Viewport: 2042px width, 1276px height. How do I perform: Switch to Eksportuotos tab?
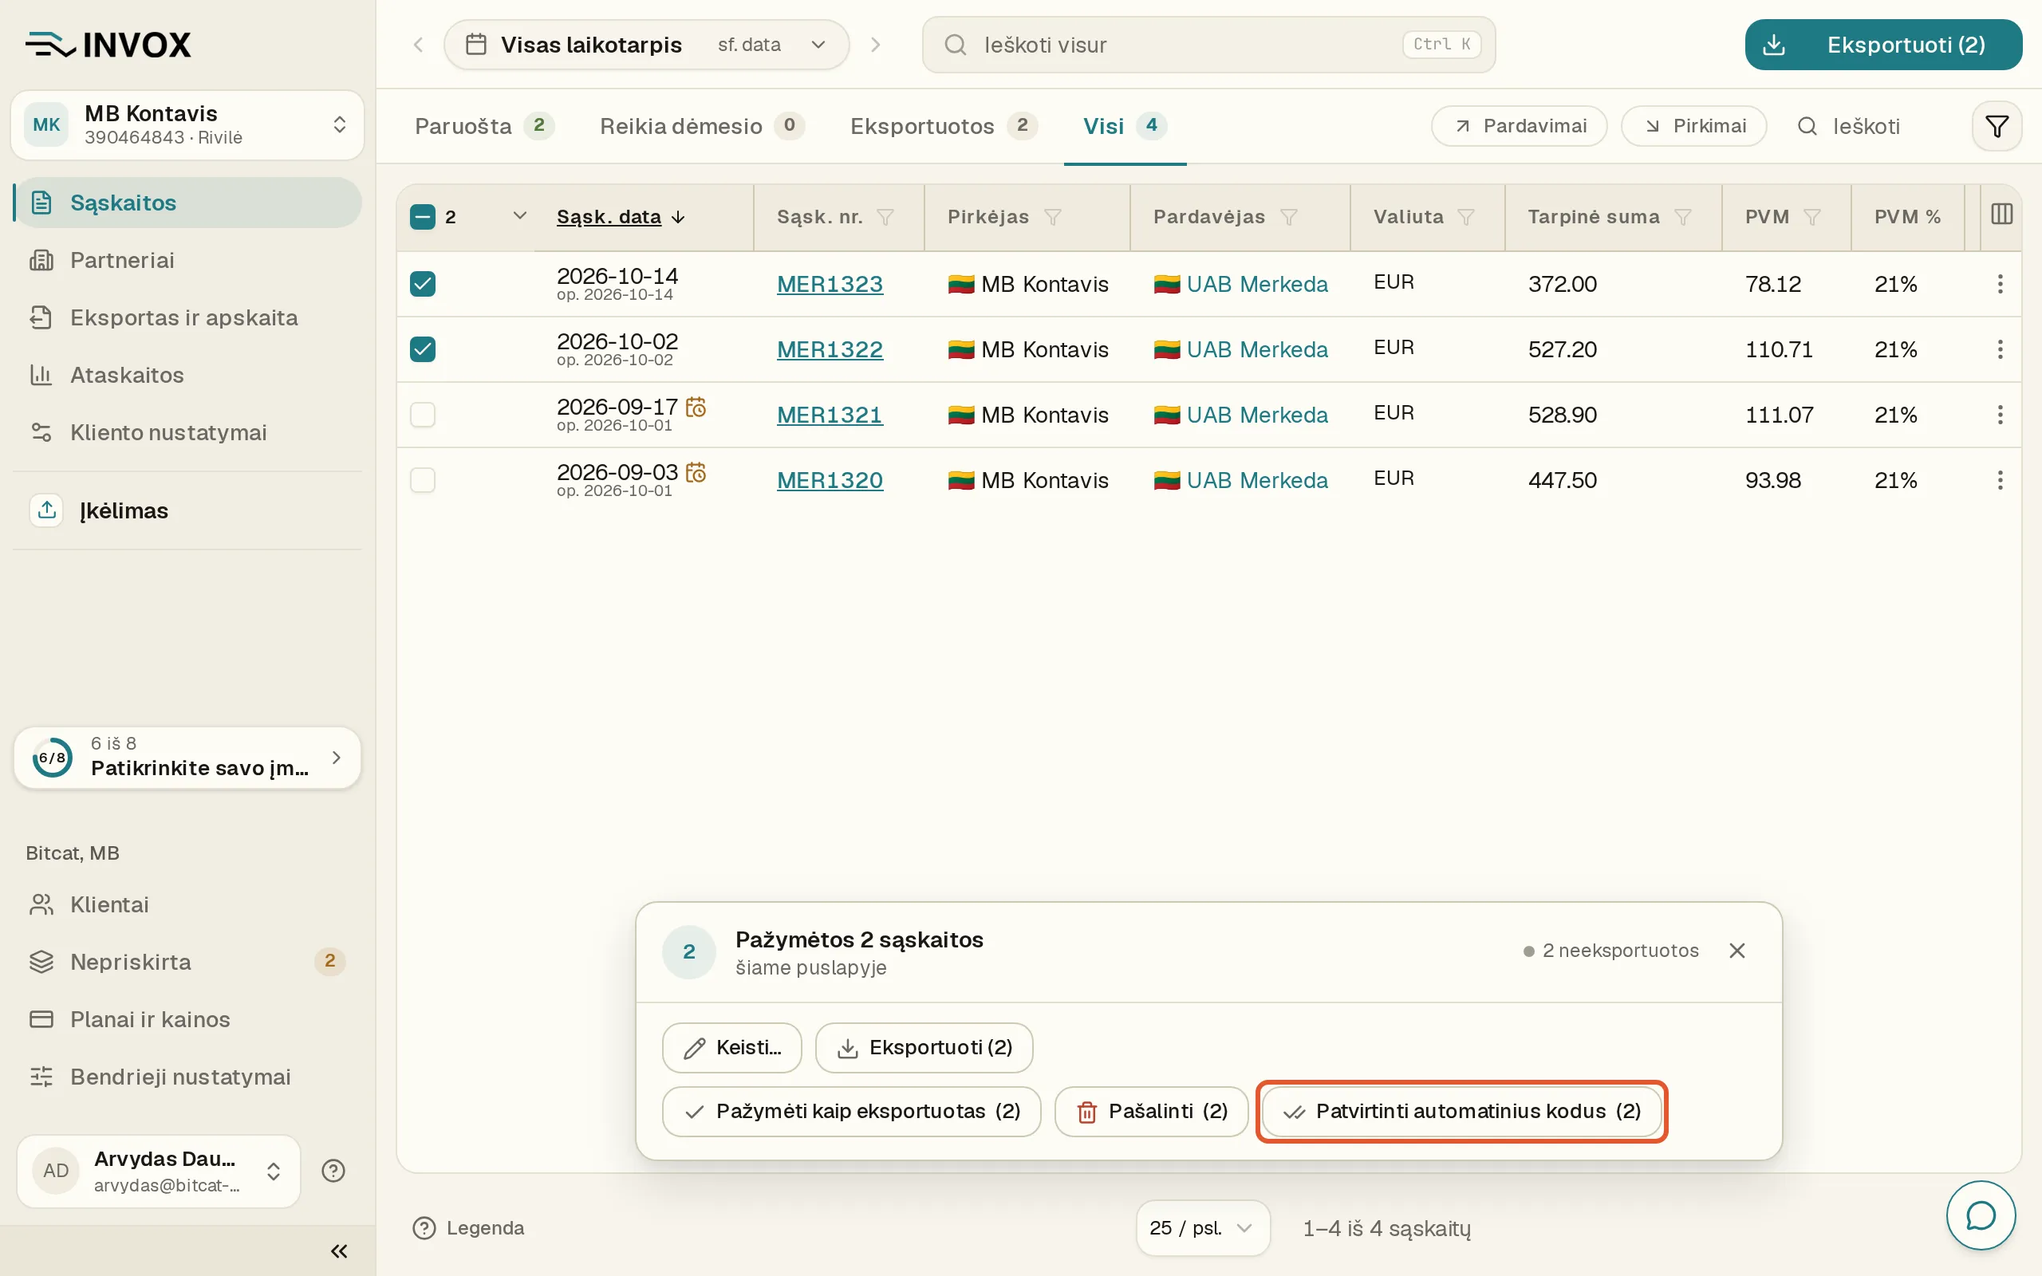tap(943, 127)
